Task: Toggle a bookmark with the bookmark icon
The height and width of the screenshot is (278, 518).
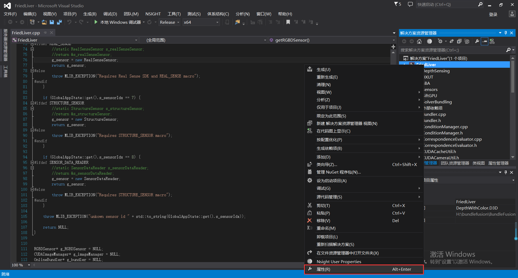Action: point(288,22)
